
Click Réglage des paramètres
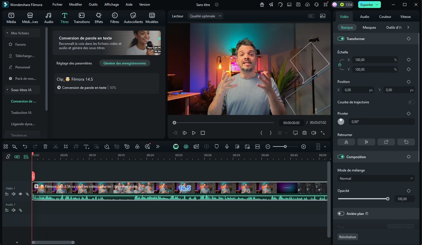click(74, 63)
